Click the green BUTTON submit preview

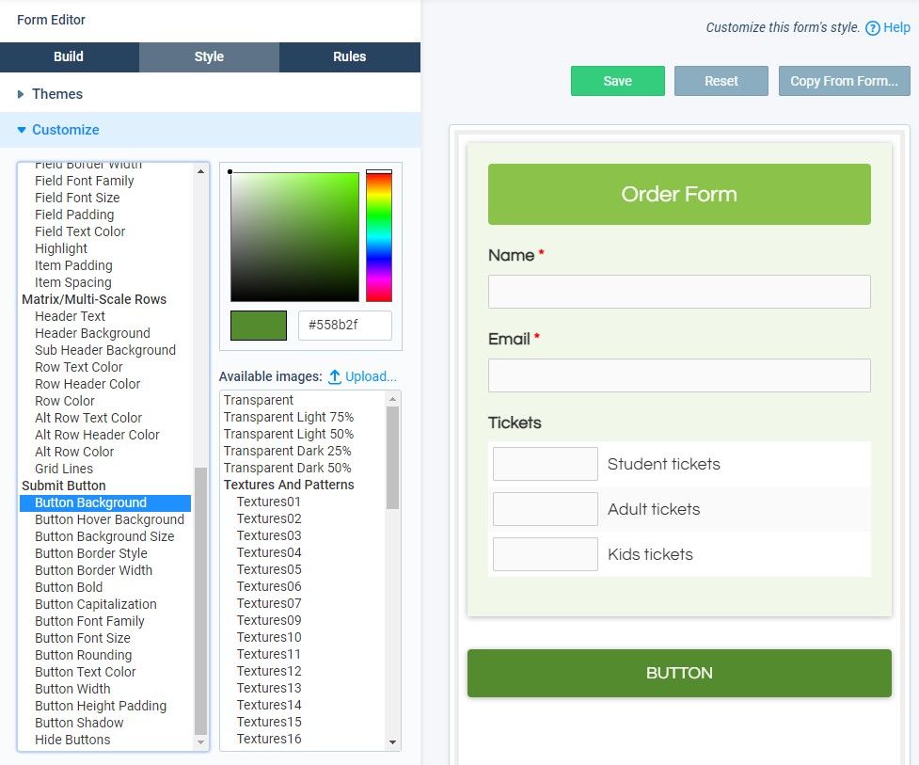tap(679, 673)
